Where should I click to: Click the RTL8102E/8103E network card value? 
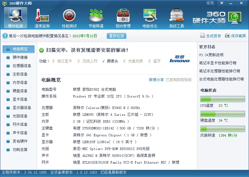(x=126, y=162)
